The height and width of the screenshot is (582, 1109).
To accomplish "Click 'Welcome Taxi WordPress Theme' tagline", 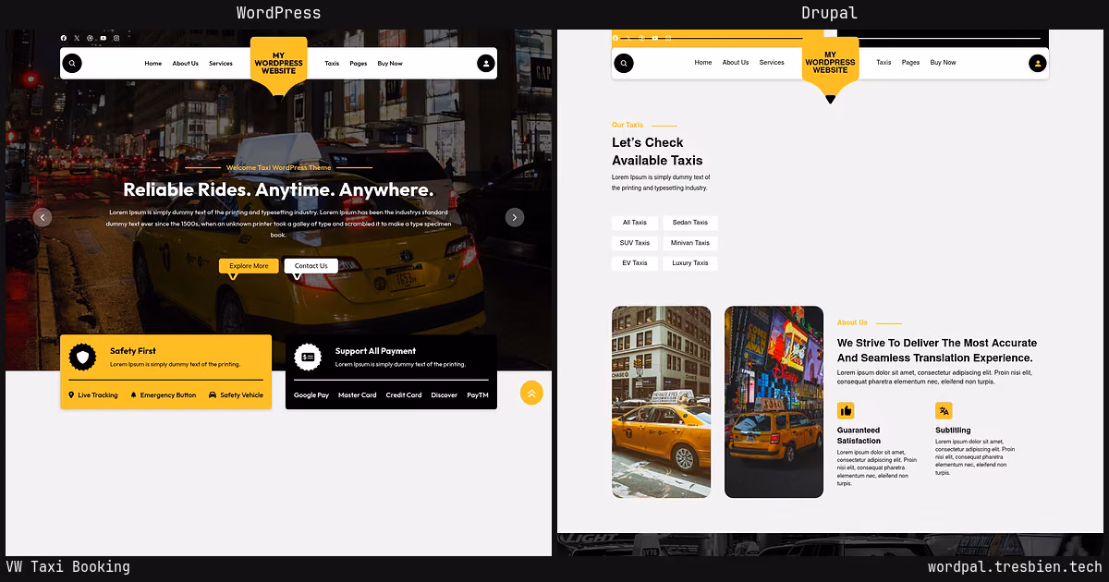I will click(278, 168).
